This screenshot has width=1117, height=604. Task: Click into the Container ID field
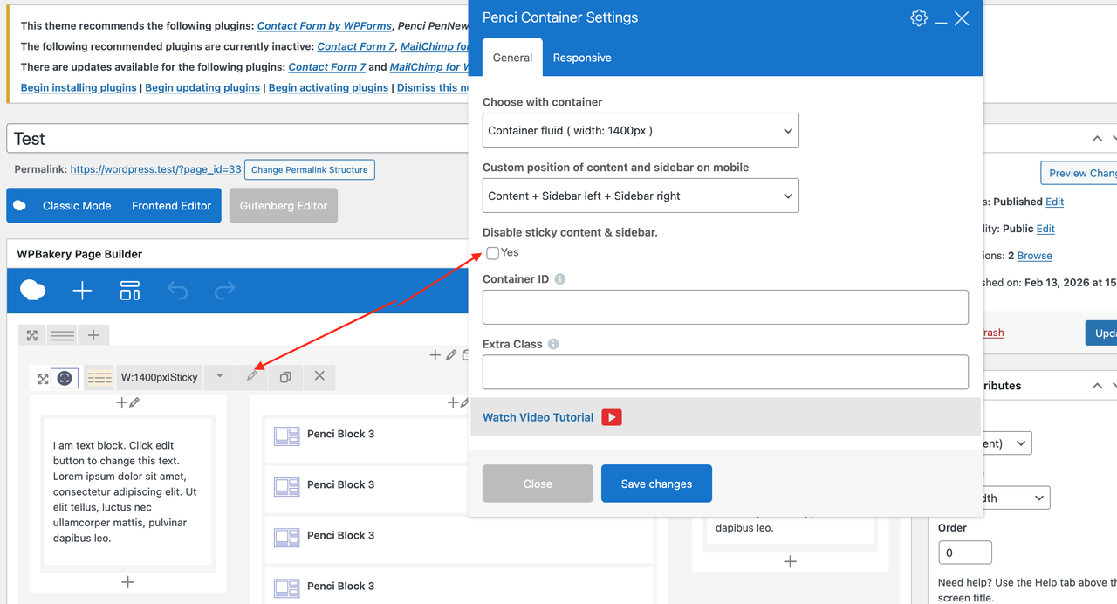point(725,307)
